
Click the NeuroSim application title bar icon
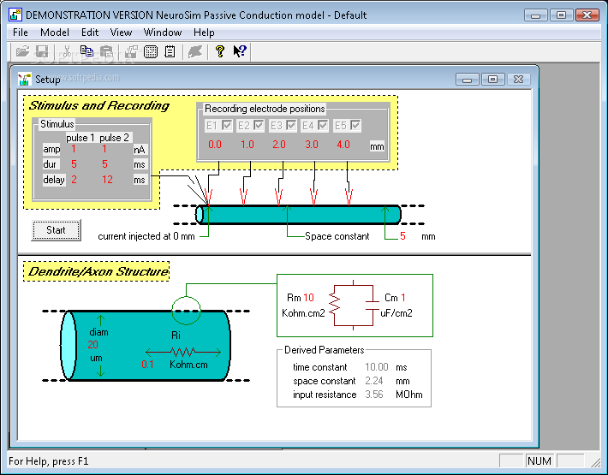coord(15,15)
